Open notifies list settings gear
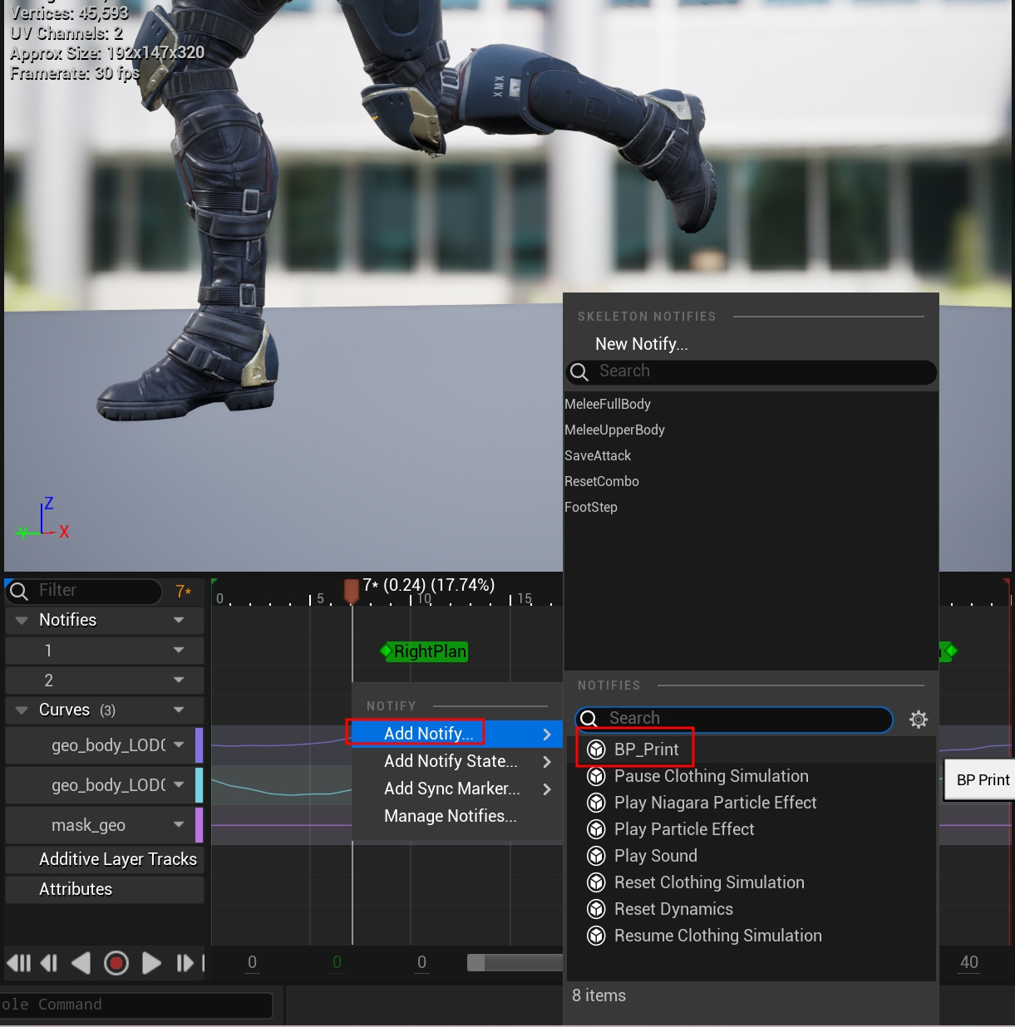Image resolution: width=1015 pixels, height=1027 pixels. [x=919, y=720]
